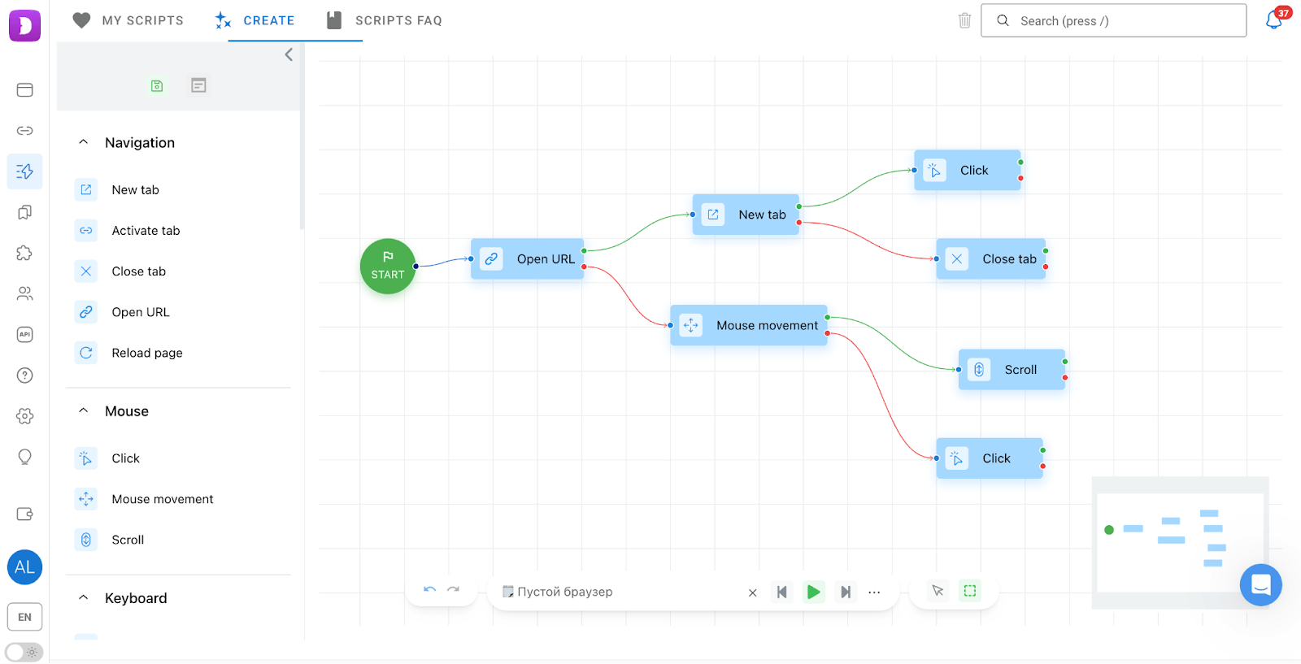Collapse the Mouse section
The height and width of the screenshot is (664, 1301).
[x=83, y=411]
